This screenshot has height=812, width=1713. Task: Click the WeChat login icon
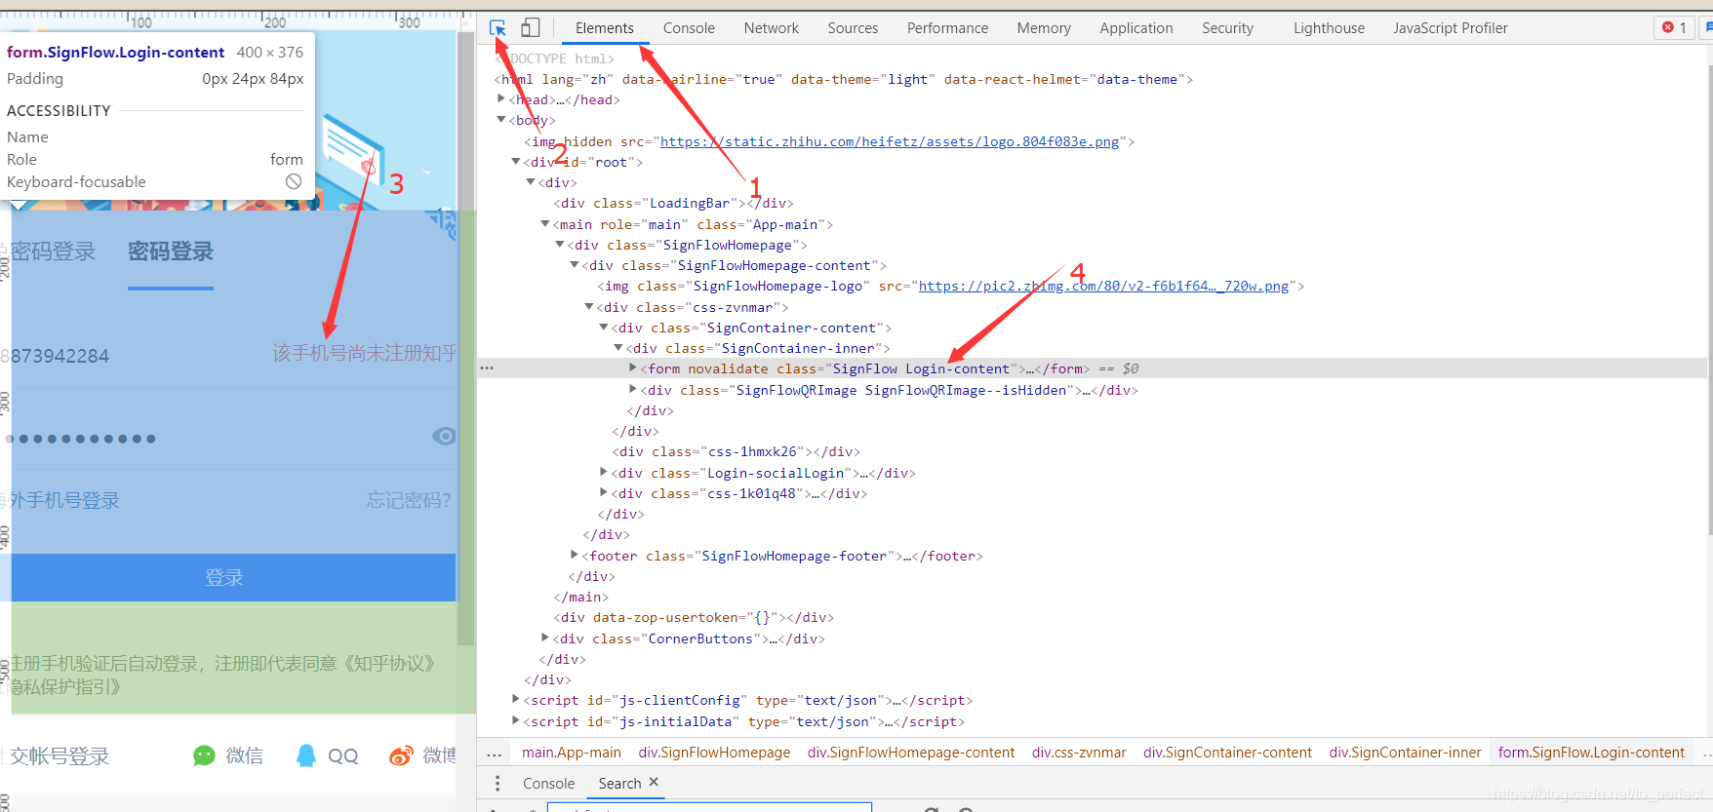point(204,755)
